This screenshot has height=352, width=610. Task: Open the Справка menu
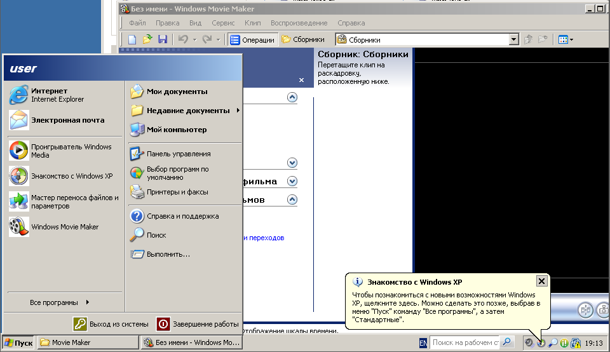click(351, 23)
